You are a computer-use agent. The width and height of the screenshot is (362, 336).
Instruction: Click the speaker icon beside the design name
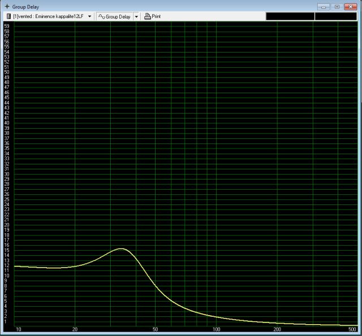(x=8, y=16)
